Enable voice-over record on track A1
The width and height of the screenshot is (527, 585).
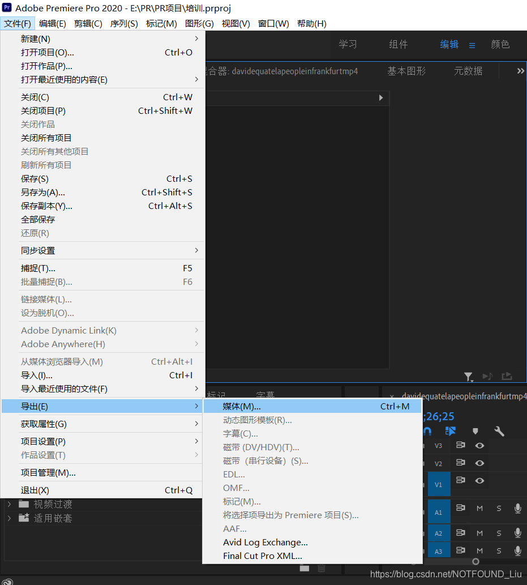518,509
